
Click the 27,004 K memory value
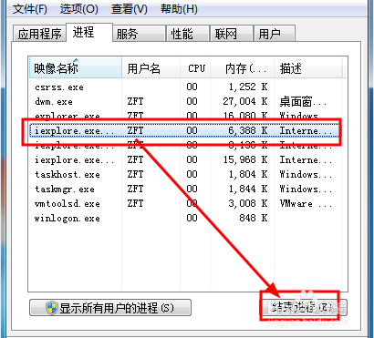(245, 102)
